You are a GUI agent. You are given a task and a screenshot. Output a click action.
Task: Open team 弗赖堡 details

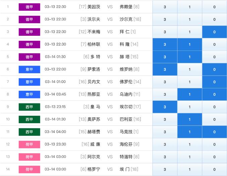pyautogui.click(x=126, y=7)
